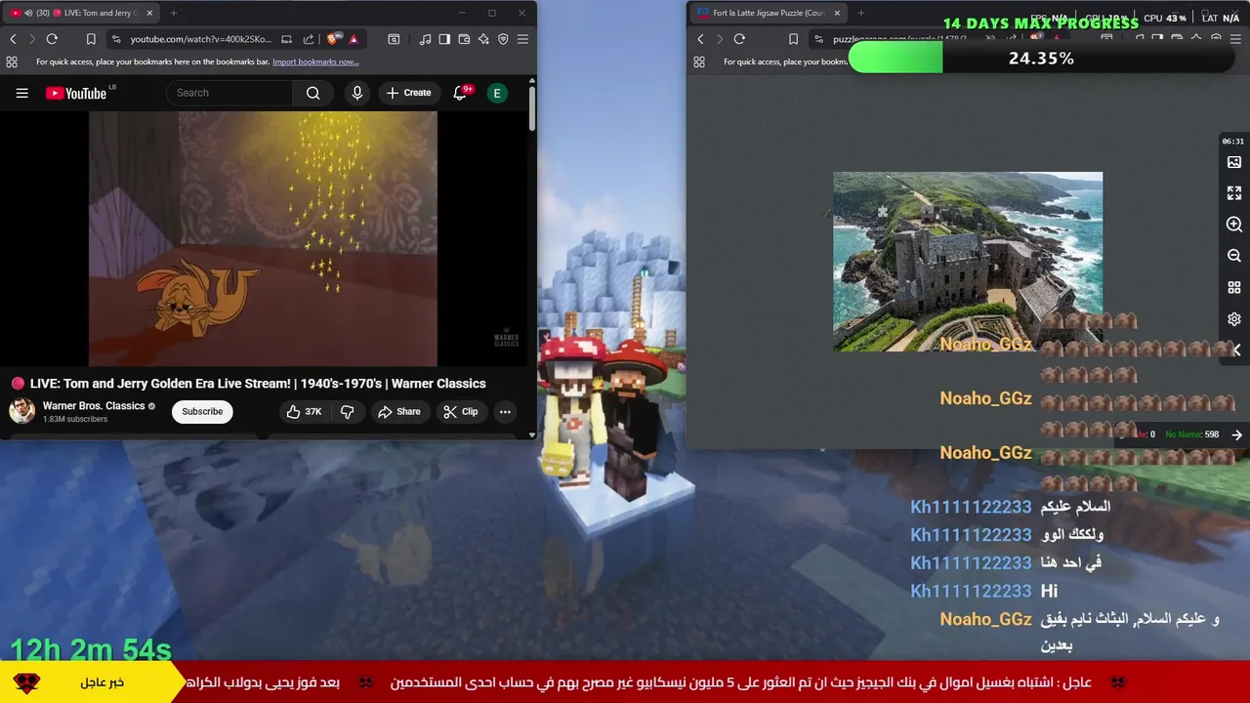Open Brave Rewards triangle icon in YouTube window
This screenshot has height=703, width=1250.
click(354, 39)
